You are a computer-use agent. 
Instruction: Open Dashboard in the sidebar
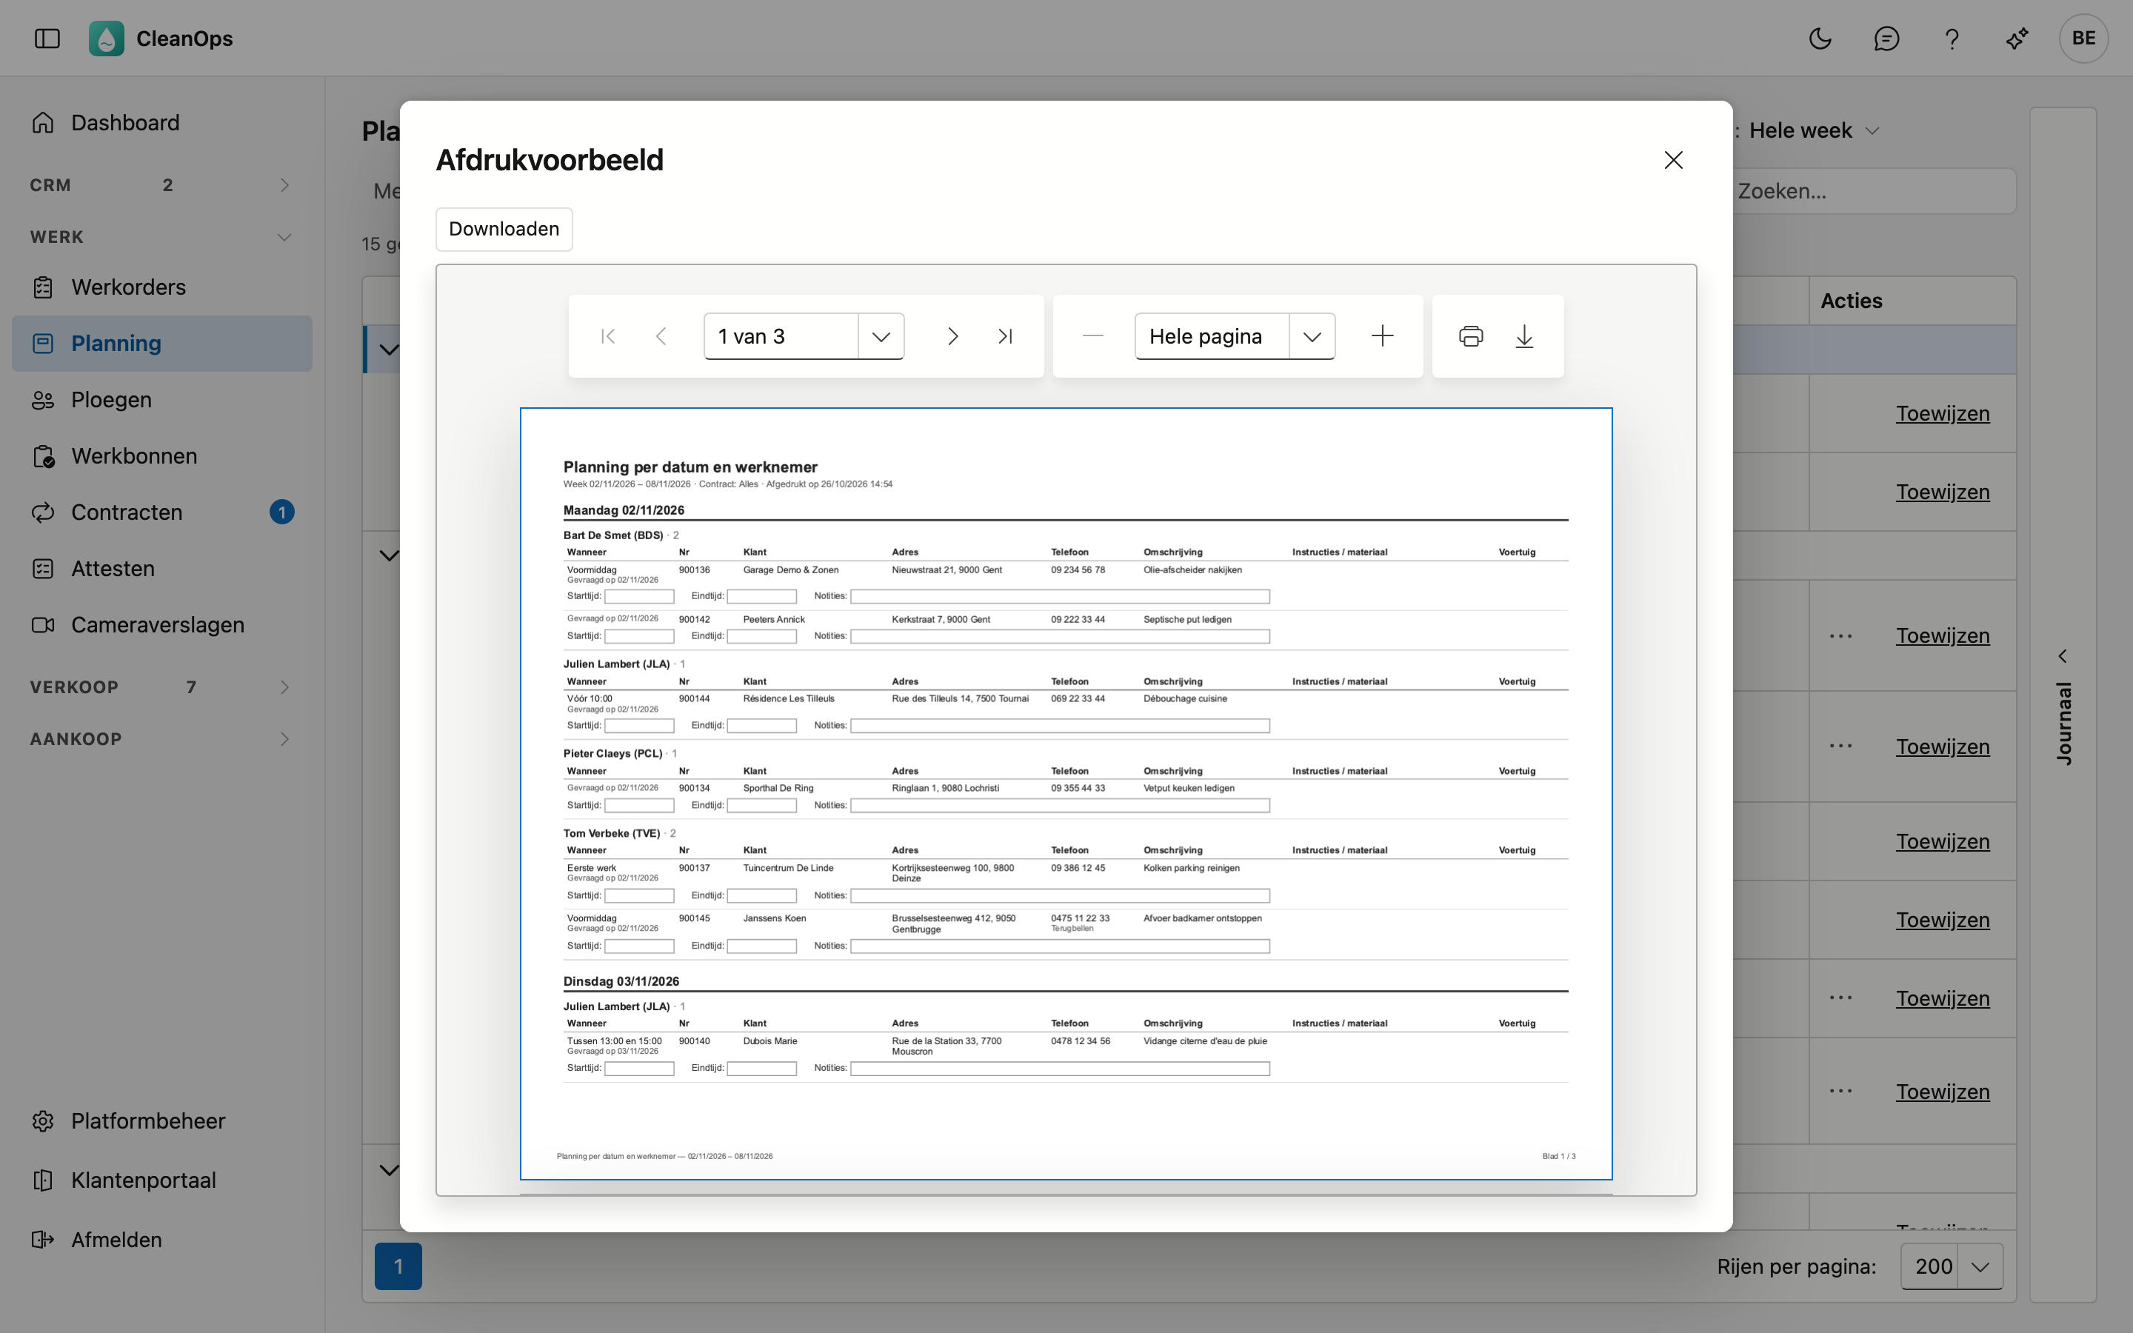(x=161, y=122)
